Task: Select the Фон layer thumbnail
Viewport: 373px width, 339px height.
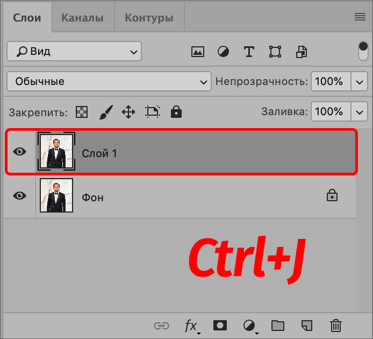Action: [x=56, y=195]
